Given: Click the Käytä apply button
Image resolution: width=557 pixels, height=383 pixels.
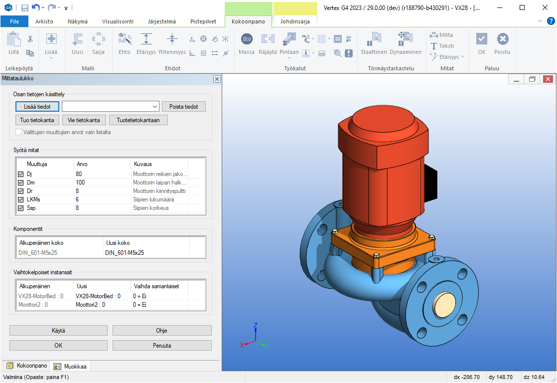Looking at the screenshot, I should (58, 331).
